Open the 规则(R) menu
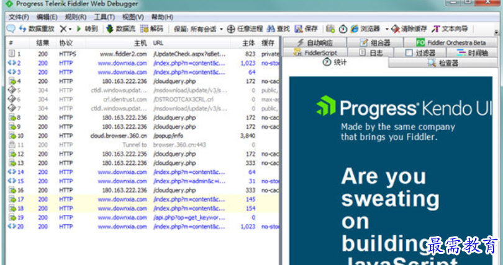The image size is (503, 265). coord(75,17)
